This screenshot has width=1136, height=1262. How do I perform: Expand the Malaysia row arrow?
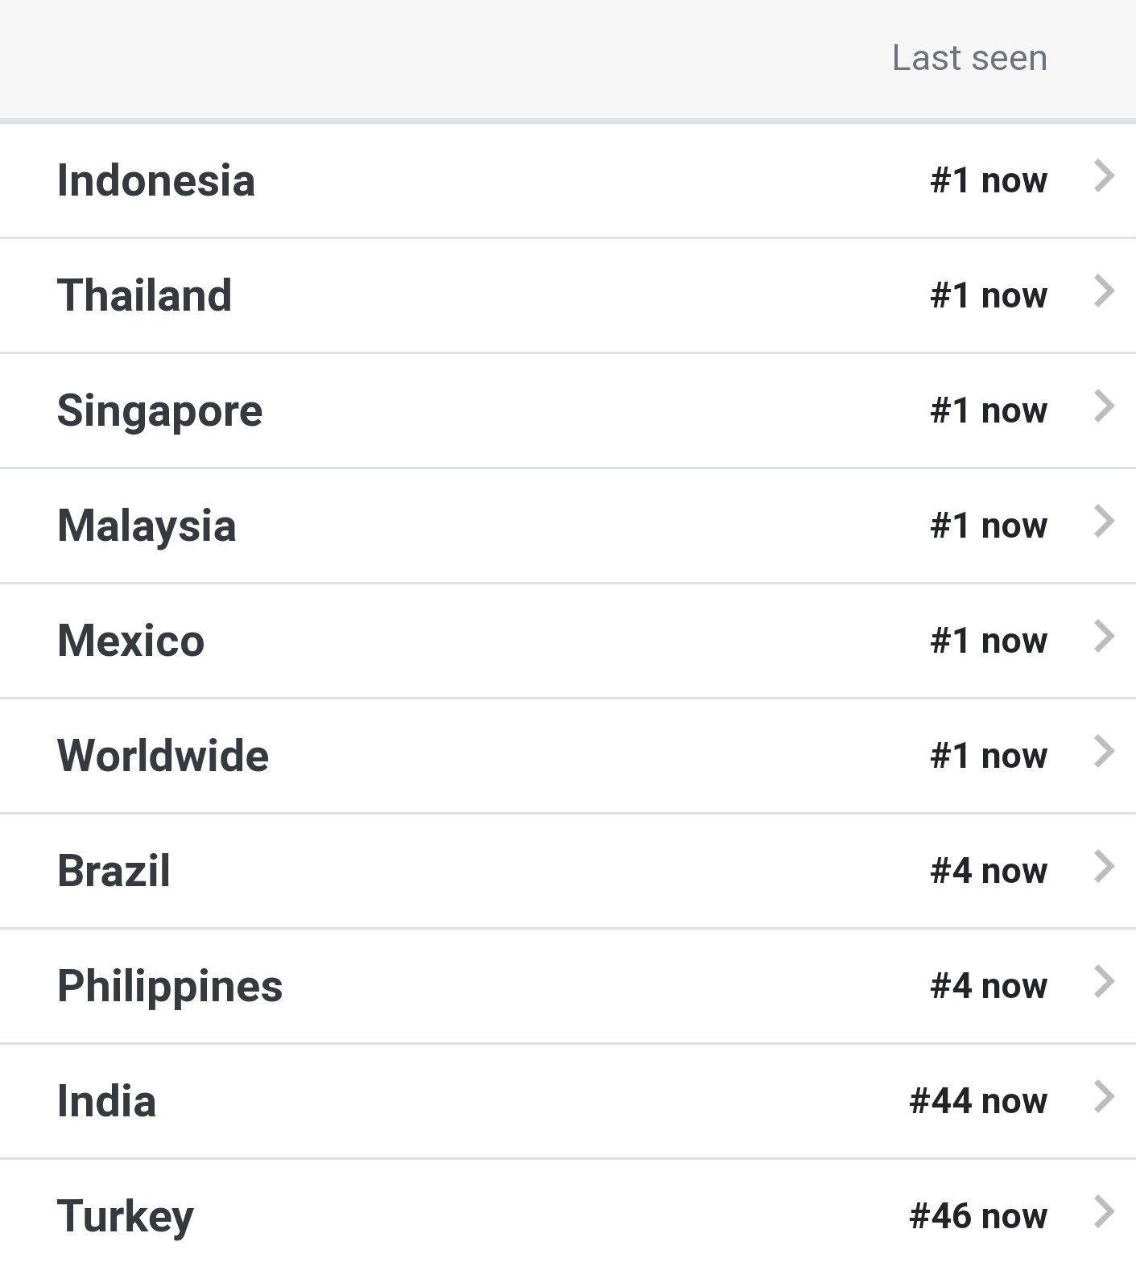click(1105, 522)
